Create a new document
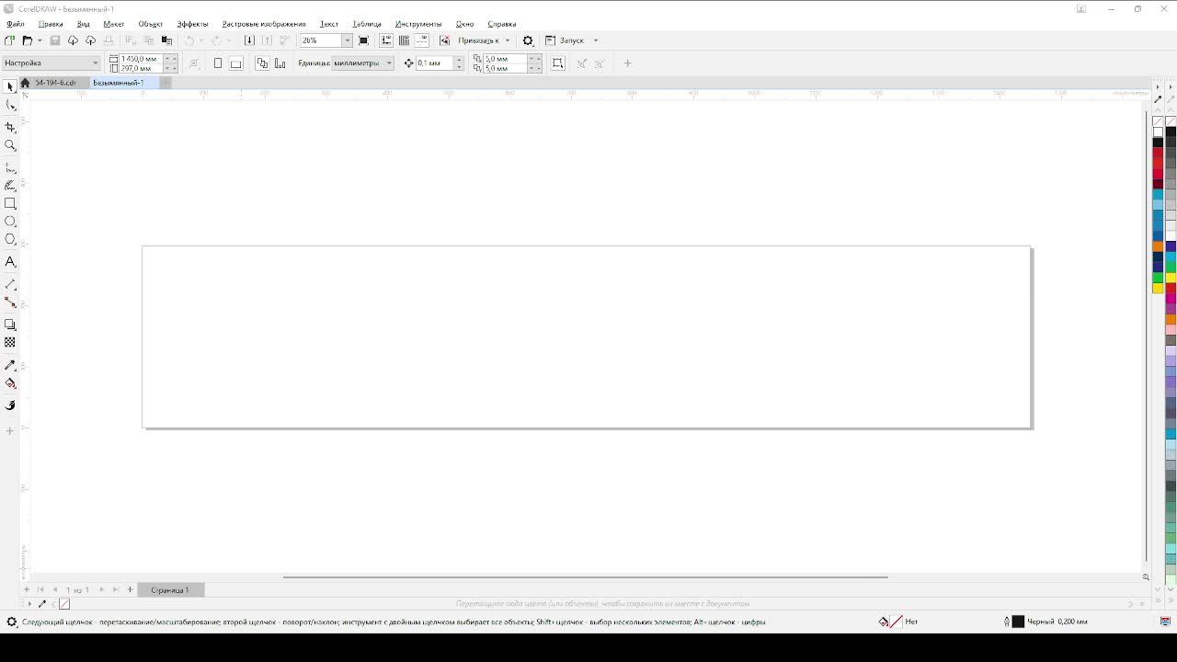The image size is (1177, 662). click(9, 40)
